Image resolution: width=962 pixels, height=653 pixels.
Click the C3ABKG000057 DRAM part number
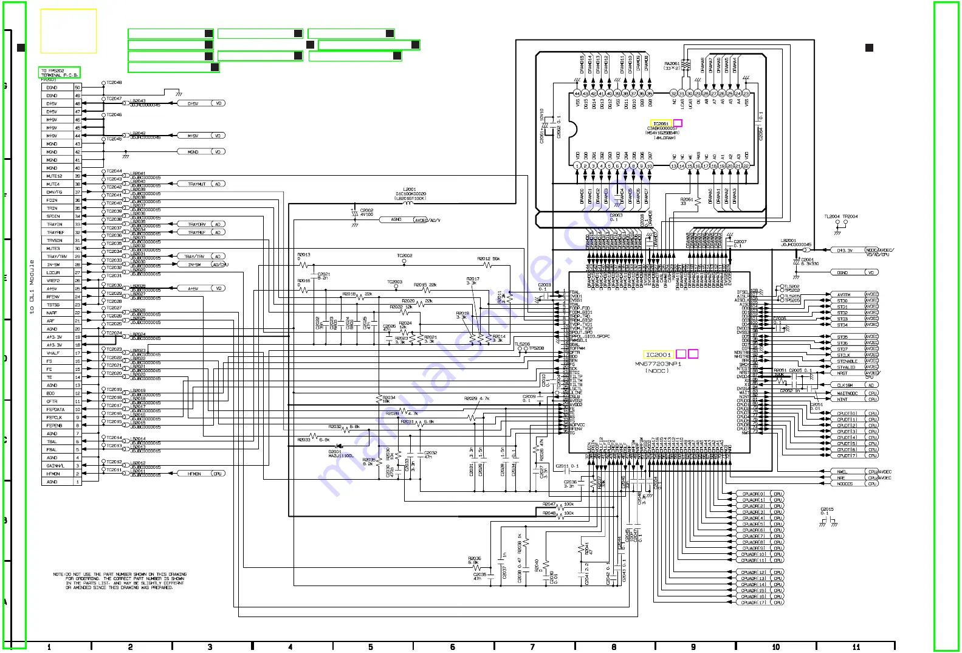[662, 128]
